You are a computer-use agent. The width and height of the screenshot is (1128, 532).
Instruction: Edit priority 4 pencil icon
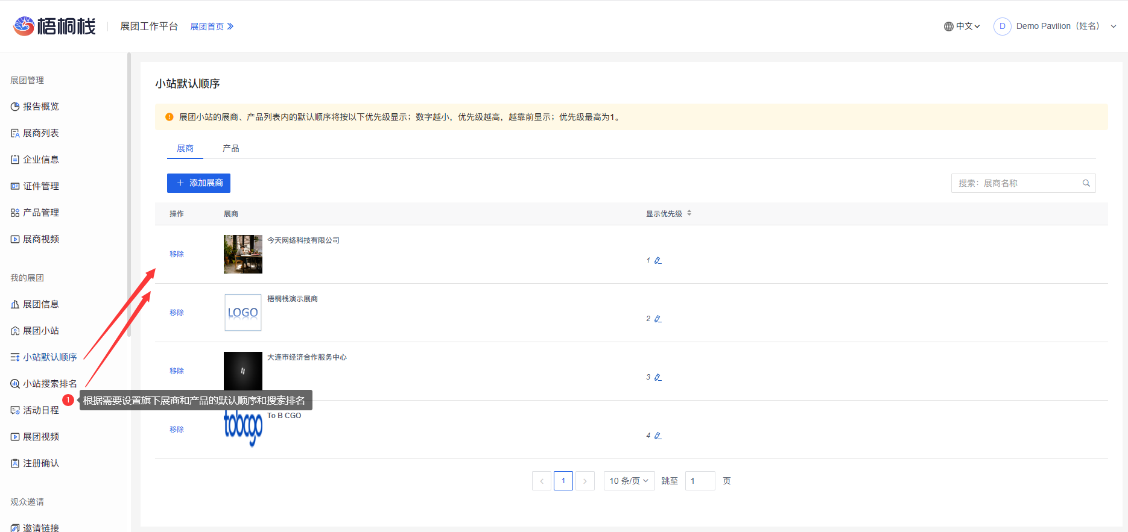[x=658, y=436]
